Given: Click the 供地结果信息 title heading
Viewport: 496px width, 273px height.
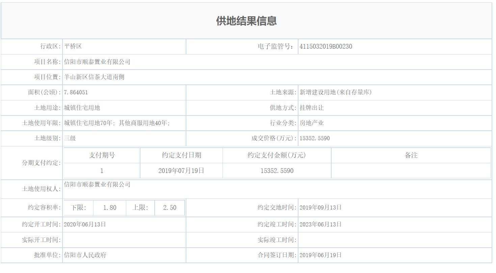Looking at the screenshot, I should (246, 21).
